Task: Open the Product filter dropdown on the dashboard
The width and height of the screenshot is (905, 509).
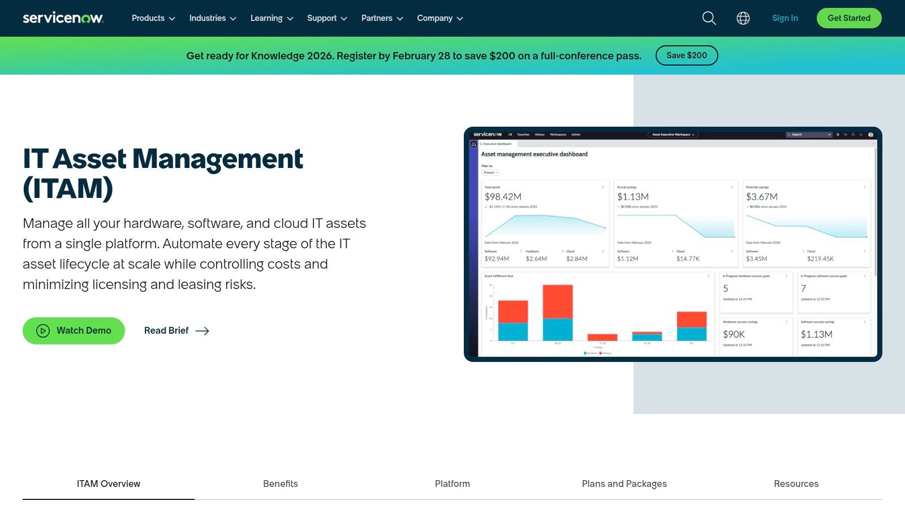Action: tap(490, 172)
